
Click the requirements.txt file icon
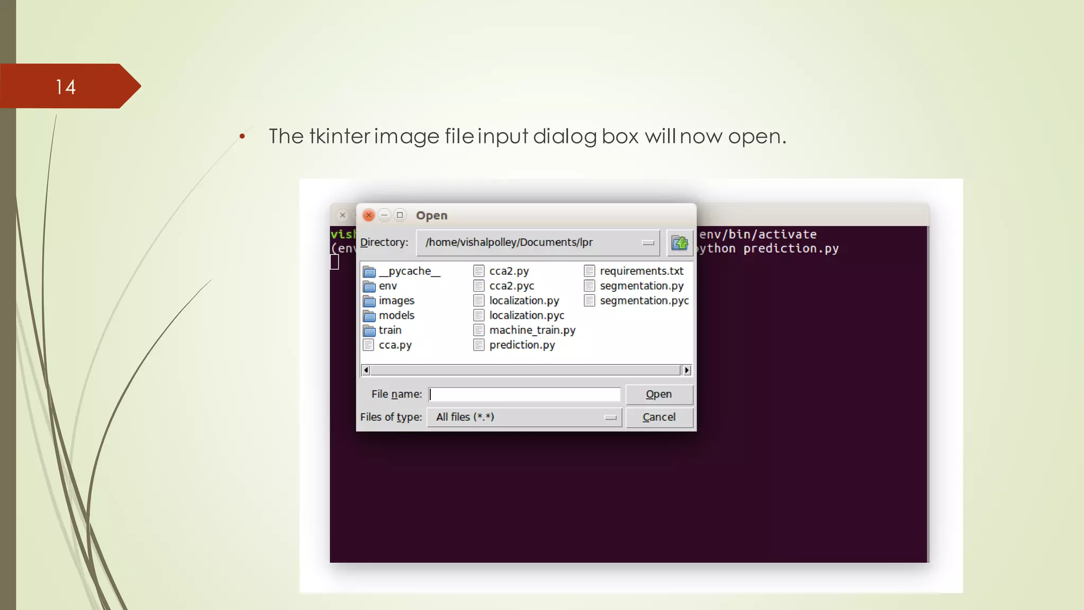pos(590,271)
